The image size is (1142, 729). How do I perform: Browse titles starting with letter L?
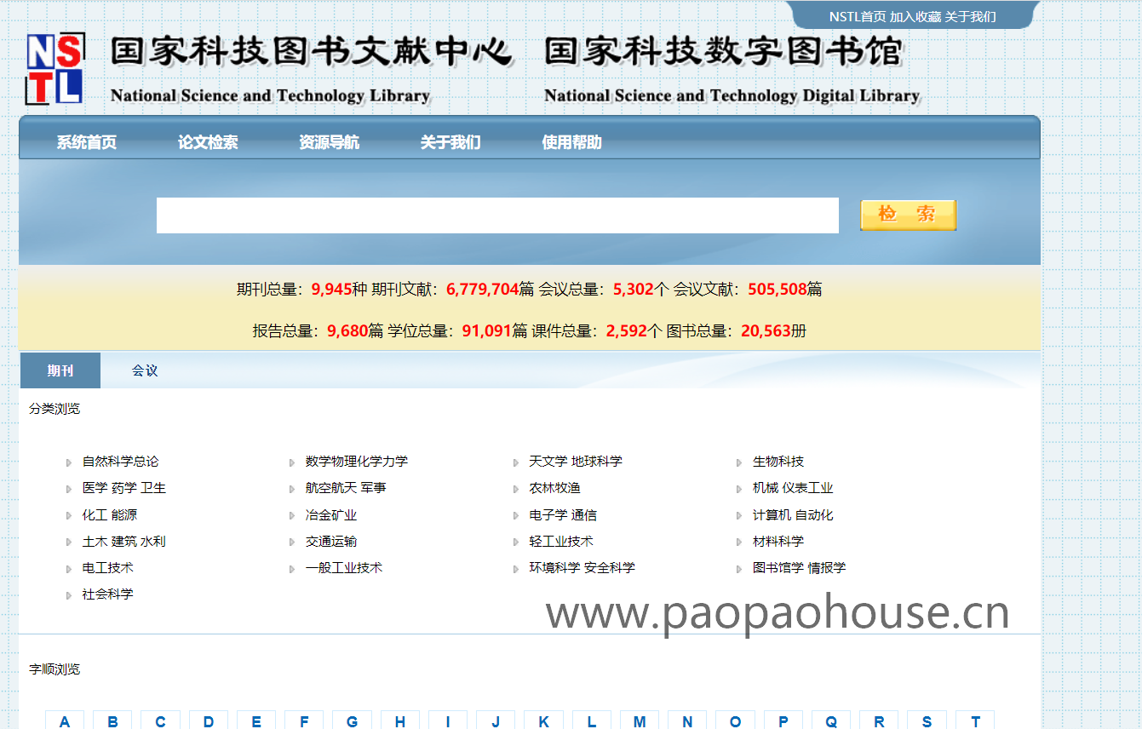592,721
